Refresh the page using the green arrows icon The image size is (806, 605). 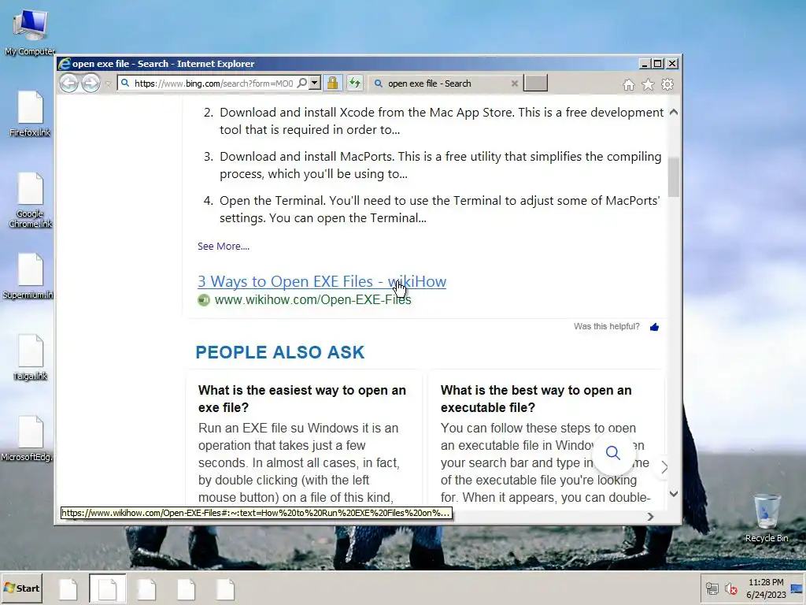tap(355, 83)
